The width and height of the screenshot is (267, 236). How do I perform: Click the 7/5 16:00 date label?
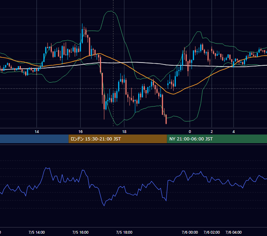click(x=80, y=232)
